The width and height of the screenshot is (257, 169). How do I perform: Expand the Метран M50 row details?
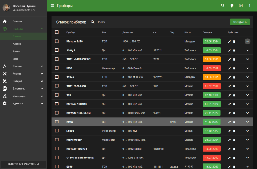247,42
